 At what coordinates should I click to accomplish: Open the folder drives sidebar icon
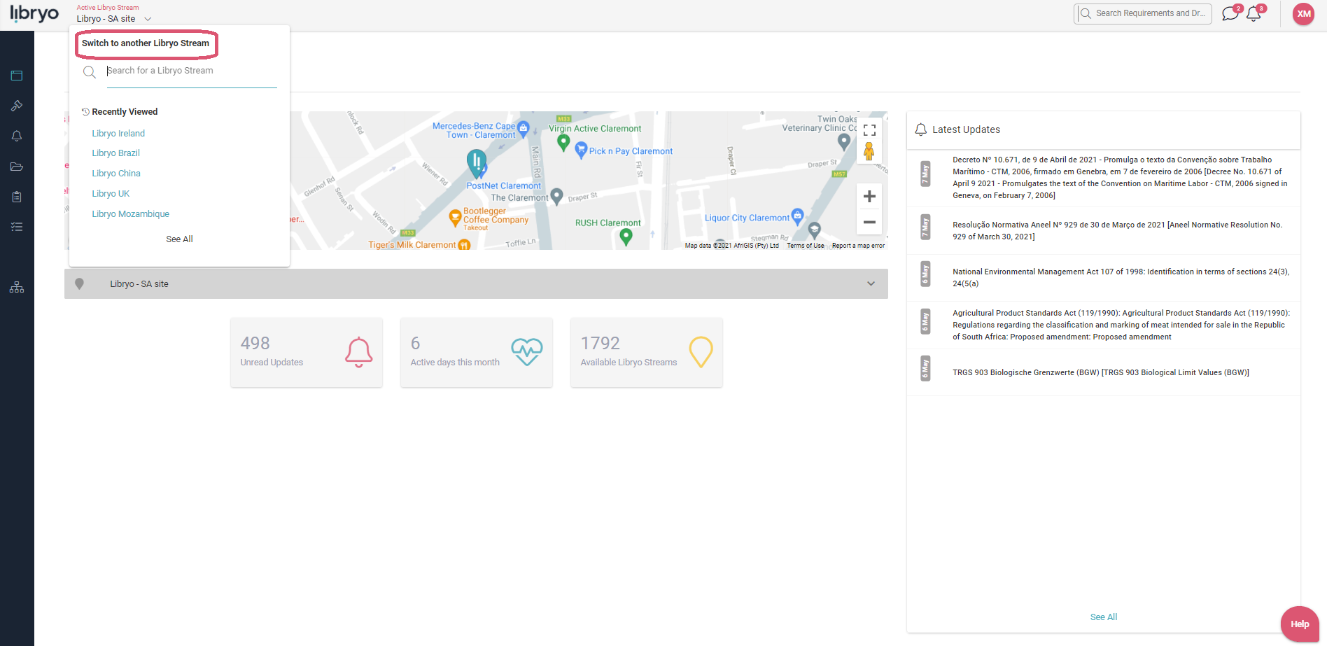17,167
